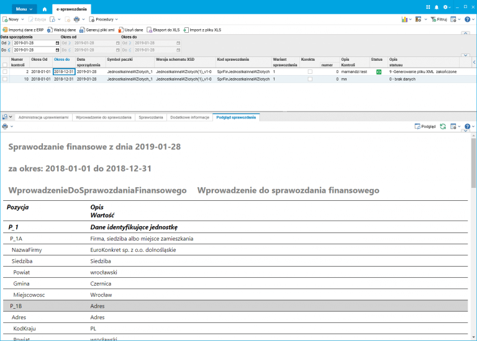Click the greyed-out Edycja button
477x341 pixels.
[37, 19]
